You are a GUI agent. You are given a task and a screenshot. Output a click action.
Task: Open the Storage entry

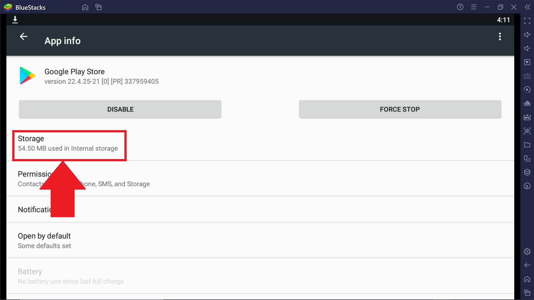pyautogui.click(x=68, y=143)
